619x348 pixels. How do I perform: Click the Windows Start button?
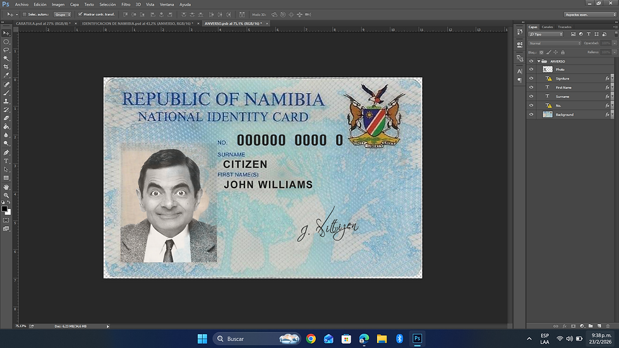pos(202,339)
